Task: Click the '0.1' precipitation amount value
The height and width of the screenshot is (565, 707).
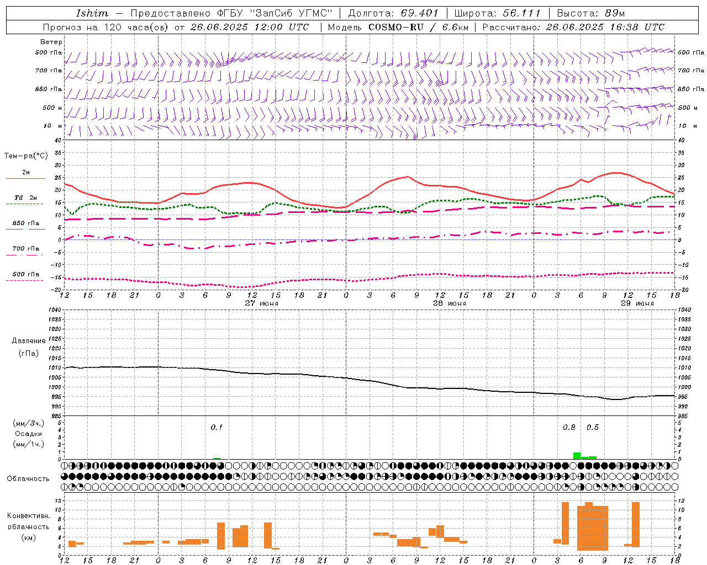Action: point(217,427)
